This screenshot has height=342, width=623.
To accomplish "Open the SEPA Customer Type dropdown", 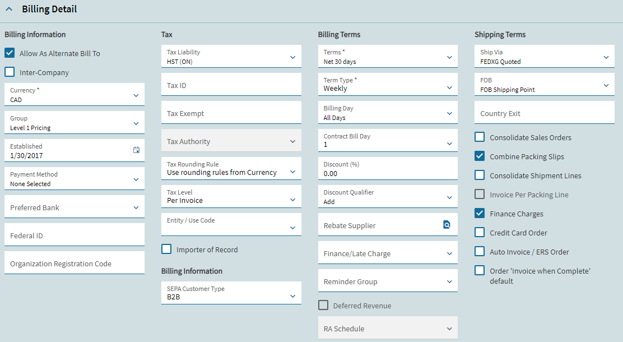I will 292,295.
